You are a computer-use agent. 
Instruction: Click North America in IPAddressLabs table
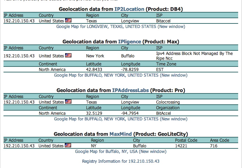pos(52,113)
